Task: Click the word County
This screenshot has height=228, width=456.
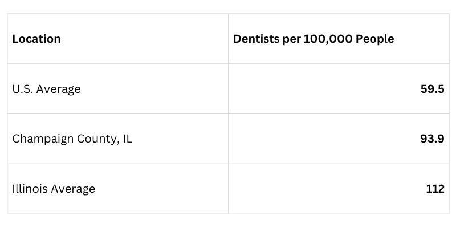Action: click(x=97, y=139)
